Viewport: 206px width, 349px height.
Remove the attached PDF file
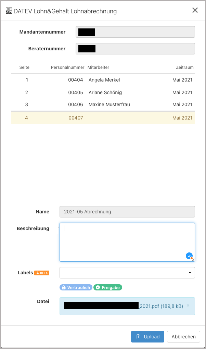[x=188, y=306]
